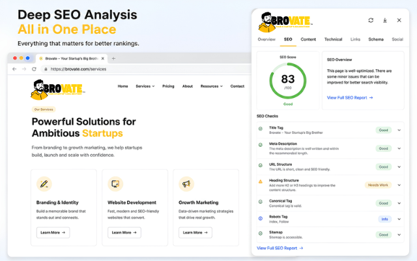Click the Canonical Tag green check icon
Screen dimensions: 417x261
pyautogui.click(x=261, y=202)
